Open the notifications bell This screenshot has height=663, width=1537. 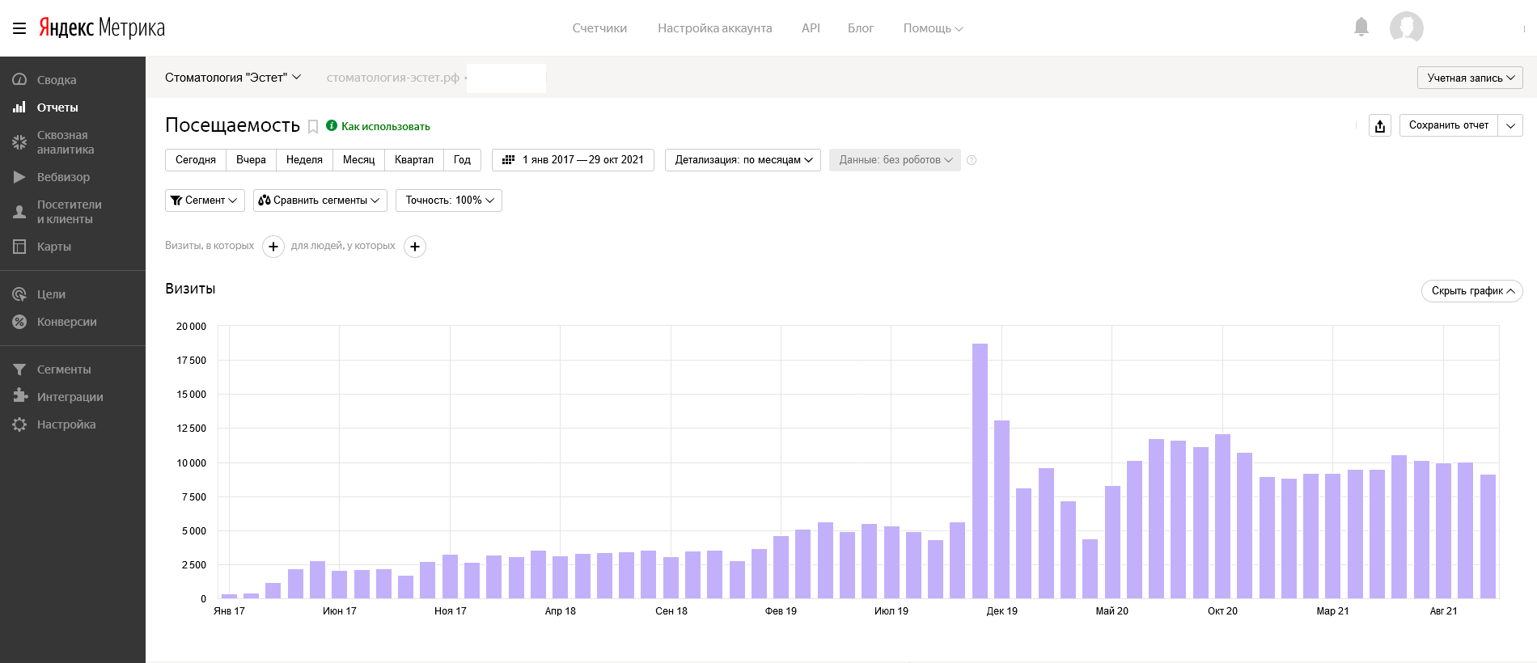1361,27
